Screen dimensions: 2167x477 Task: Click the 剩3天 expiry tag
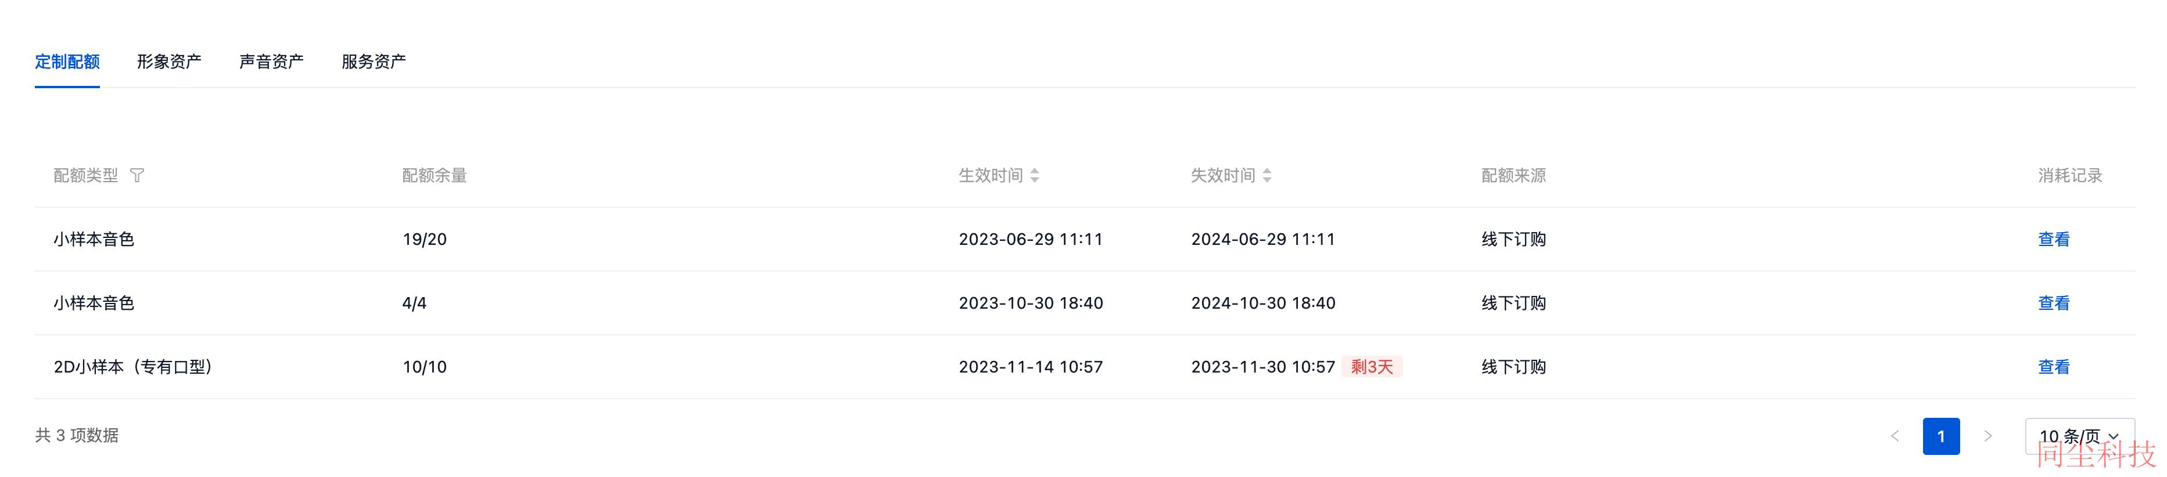pyautogui.click(x=1372, y=367)
